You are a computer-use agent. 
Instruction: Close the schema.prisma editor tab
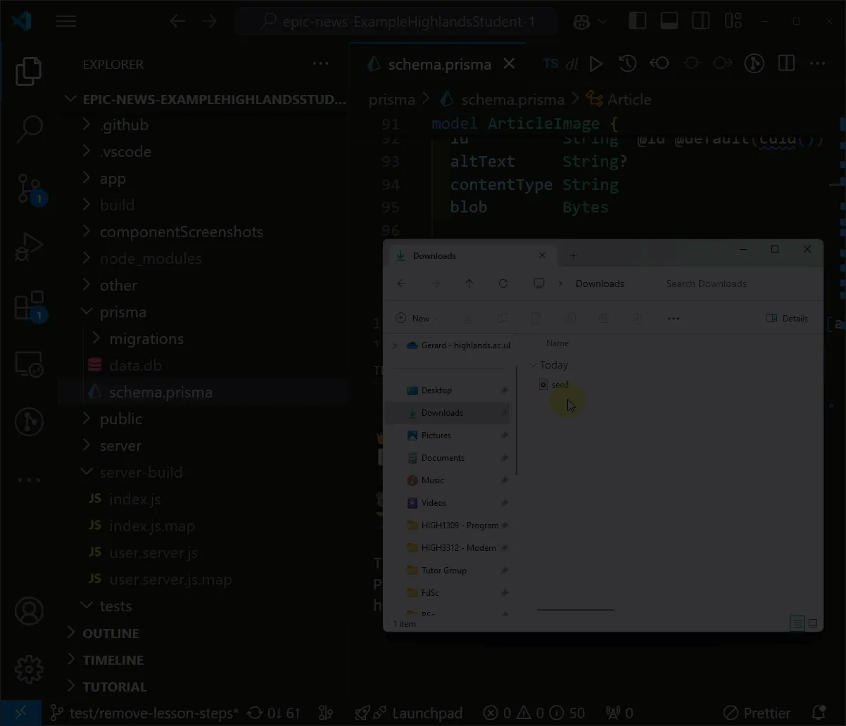pos(510,64)
